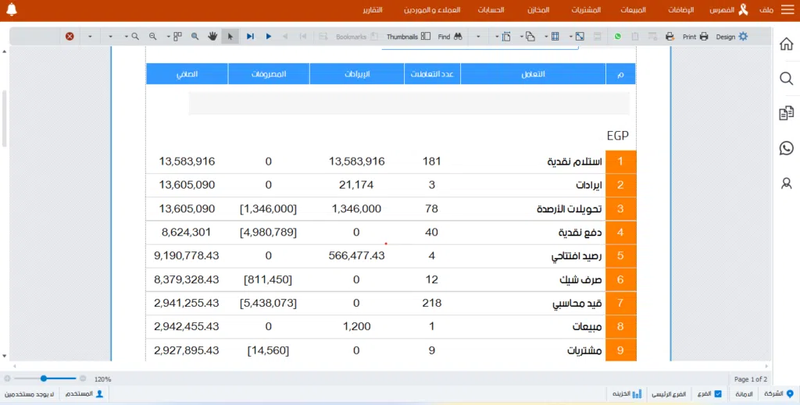Toggle the الفرع checkbox
This screenshot has height=405, width=800.
click(x=718, y=394)
